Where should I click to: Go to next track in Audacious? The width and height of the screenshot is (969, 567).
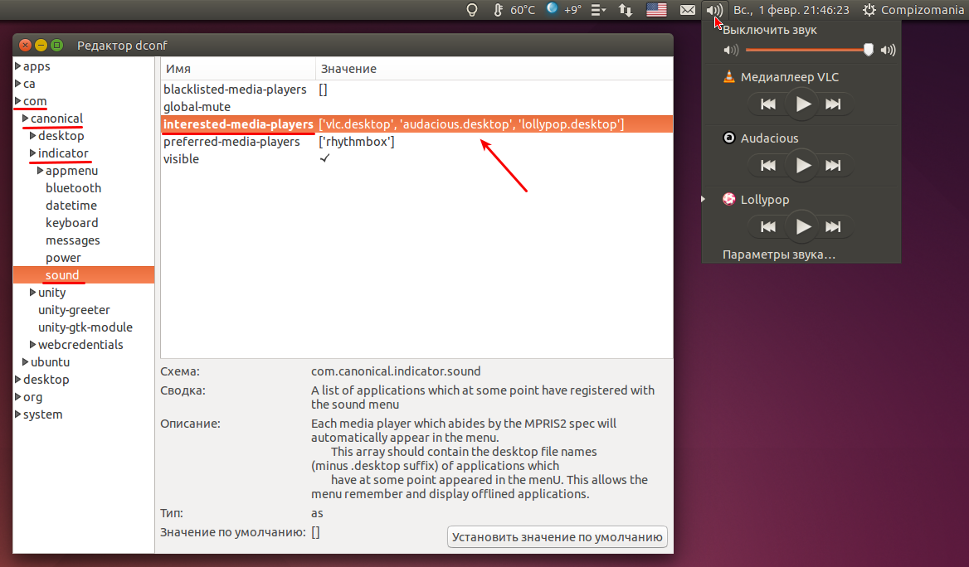[834, 165]
